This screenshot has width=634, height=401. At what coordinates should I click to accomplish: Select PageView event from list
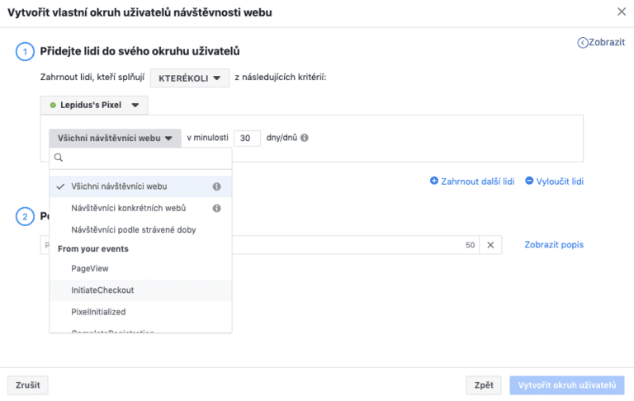coord(90,268)
